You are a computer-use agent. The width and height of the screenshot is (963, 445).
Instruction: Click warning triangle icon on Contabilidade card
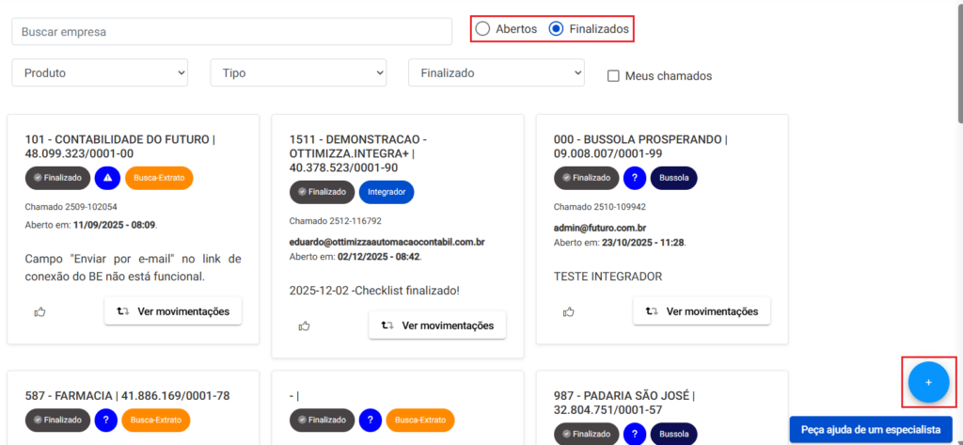pyautogui.click(x=107, y=178)
